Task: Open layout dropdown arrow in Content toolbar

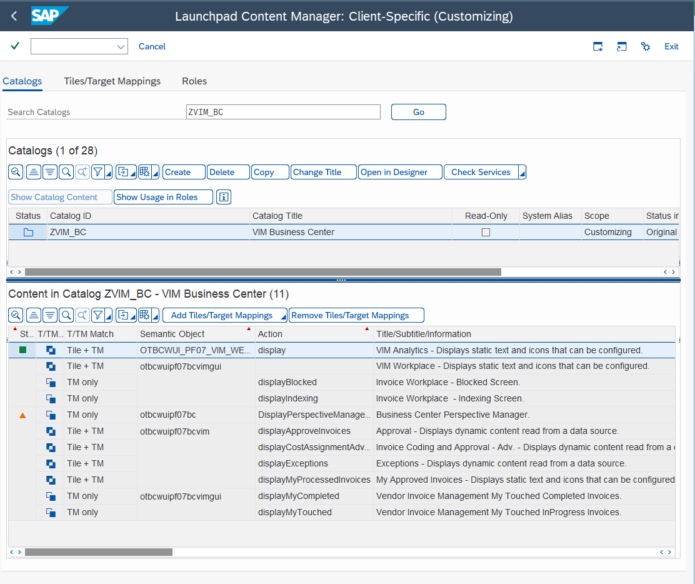Action: pyautogui.click(x=155, y=316)
